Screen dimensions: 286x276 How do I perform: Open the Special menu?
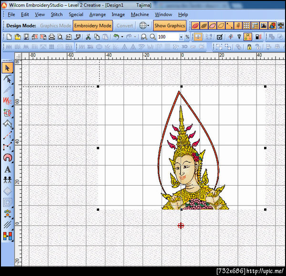pos(76,14)
